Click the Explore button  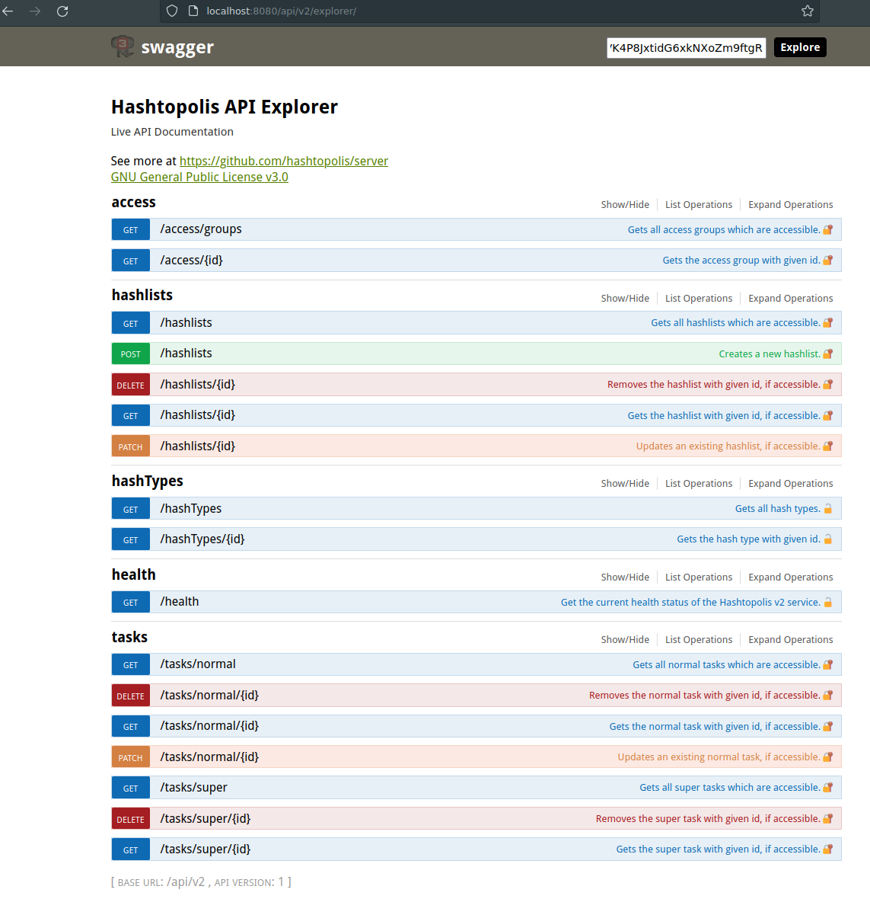[x=800, y=47]
